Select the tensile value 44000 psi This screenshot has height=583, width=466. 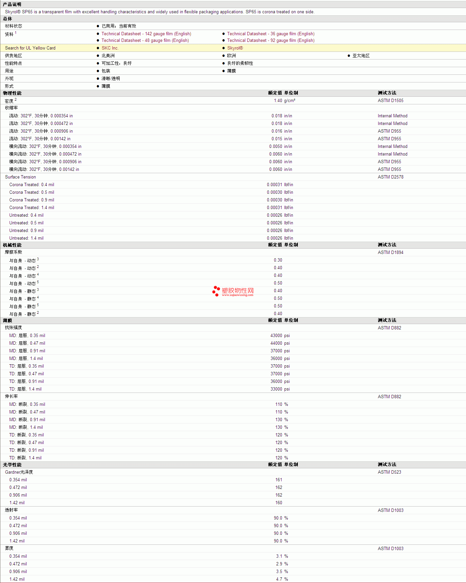pos(280,343)
